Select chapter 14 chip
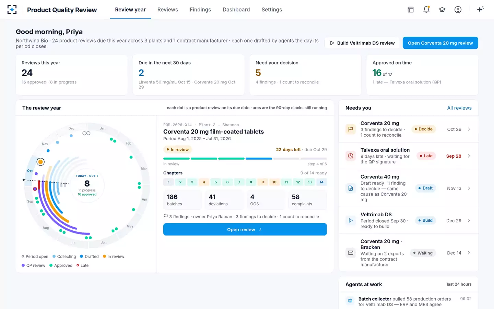Image resolution: width=494 pixels, height=309 pixels. (x=321, y=182)
